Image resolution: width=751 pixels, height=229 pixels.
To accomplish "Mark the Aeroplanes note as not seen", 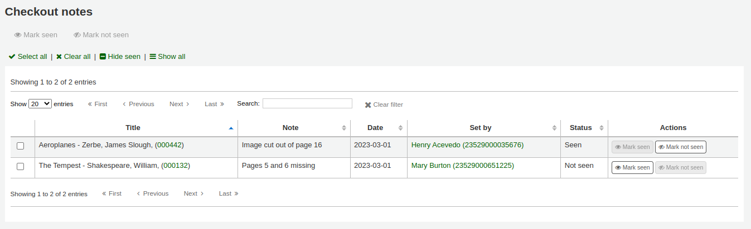I will click(680, 147).
